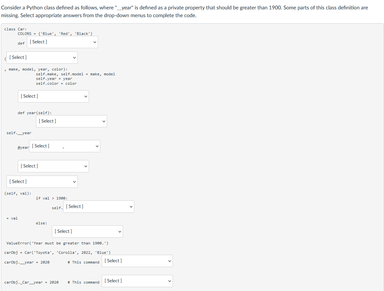
Task: Expand the dropdown just above '(self, val):'
Action: [42, 182]
